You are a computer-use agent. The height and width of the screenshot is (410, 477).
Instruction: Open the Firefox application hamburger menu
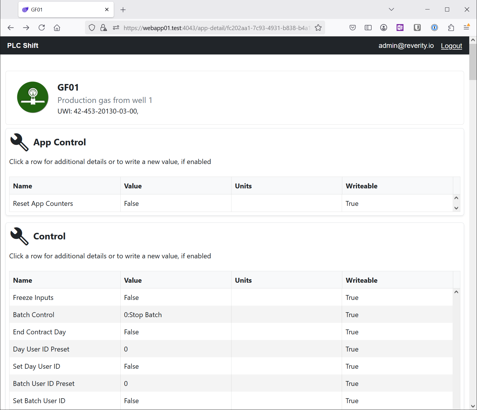pos(466,28)
